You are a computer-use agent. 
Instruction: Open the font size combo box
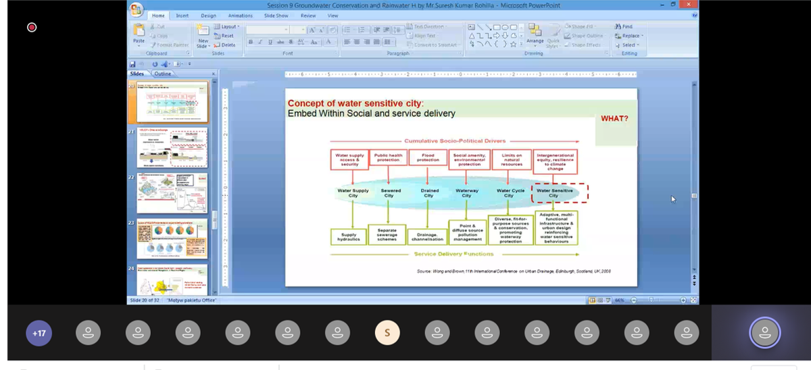point(297,30)
